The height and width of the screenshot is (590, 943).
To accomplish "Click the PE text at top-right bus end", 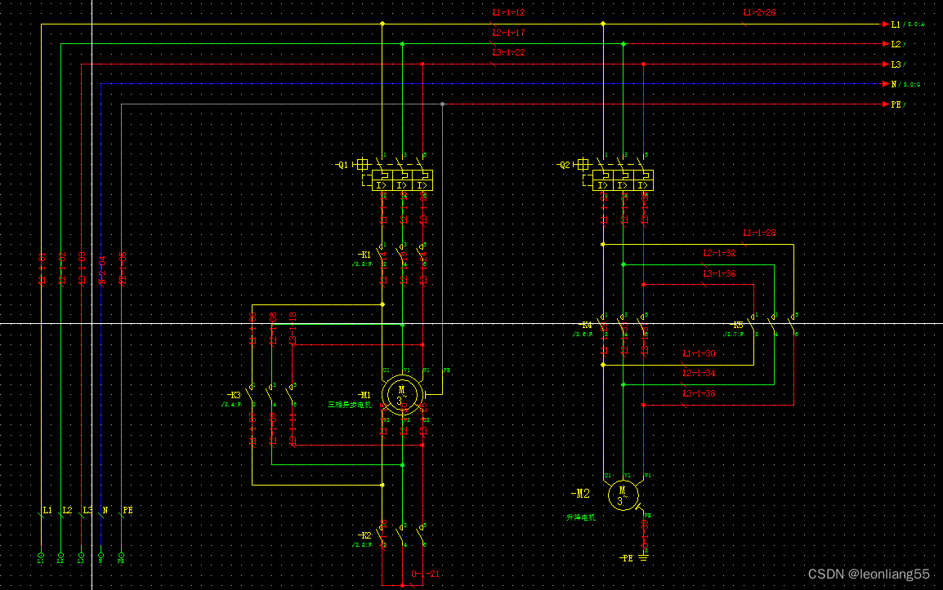I will coord(896,104).
